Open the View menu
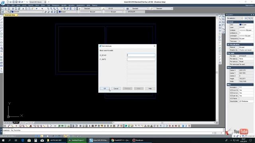The height and width of the screenshot is (143, 255). (18, 5)
